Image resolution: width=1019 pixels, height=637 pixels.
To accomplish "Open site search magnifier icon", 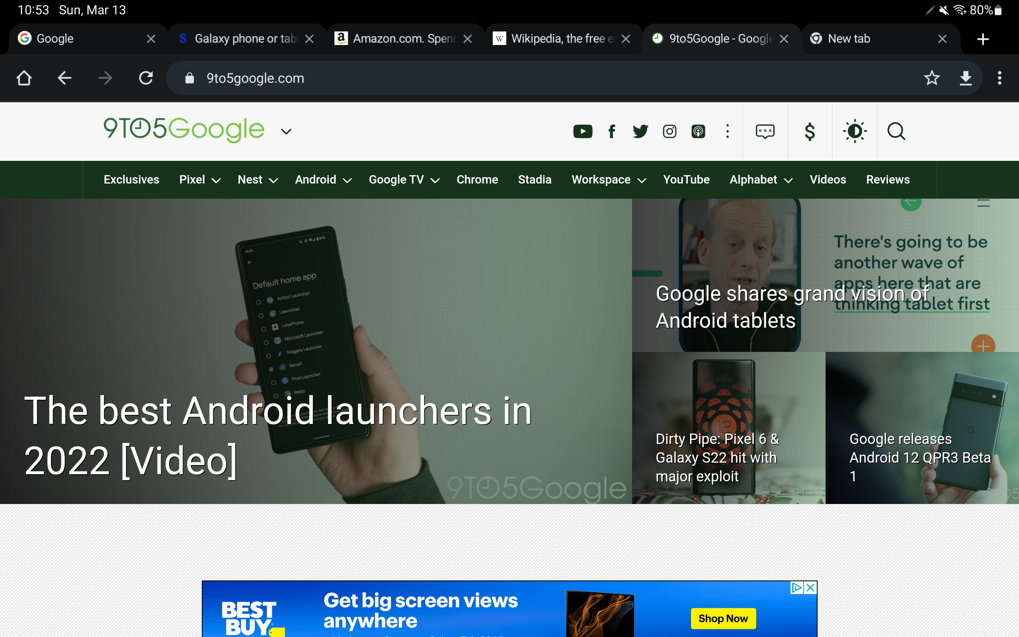I will tap(896, 131).
